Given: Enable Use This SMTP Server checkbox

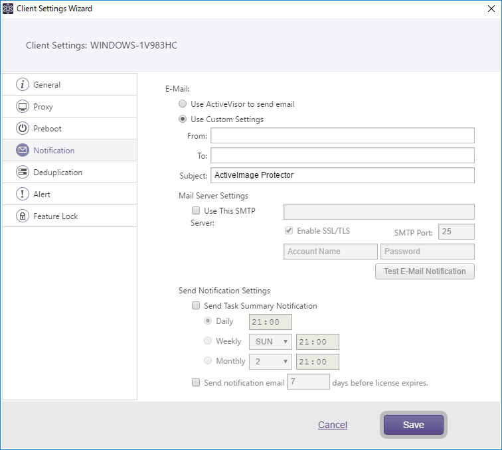Looking at the screenshot, I should coord(196,210).
